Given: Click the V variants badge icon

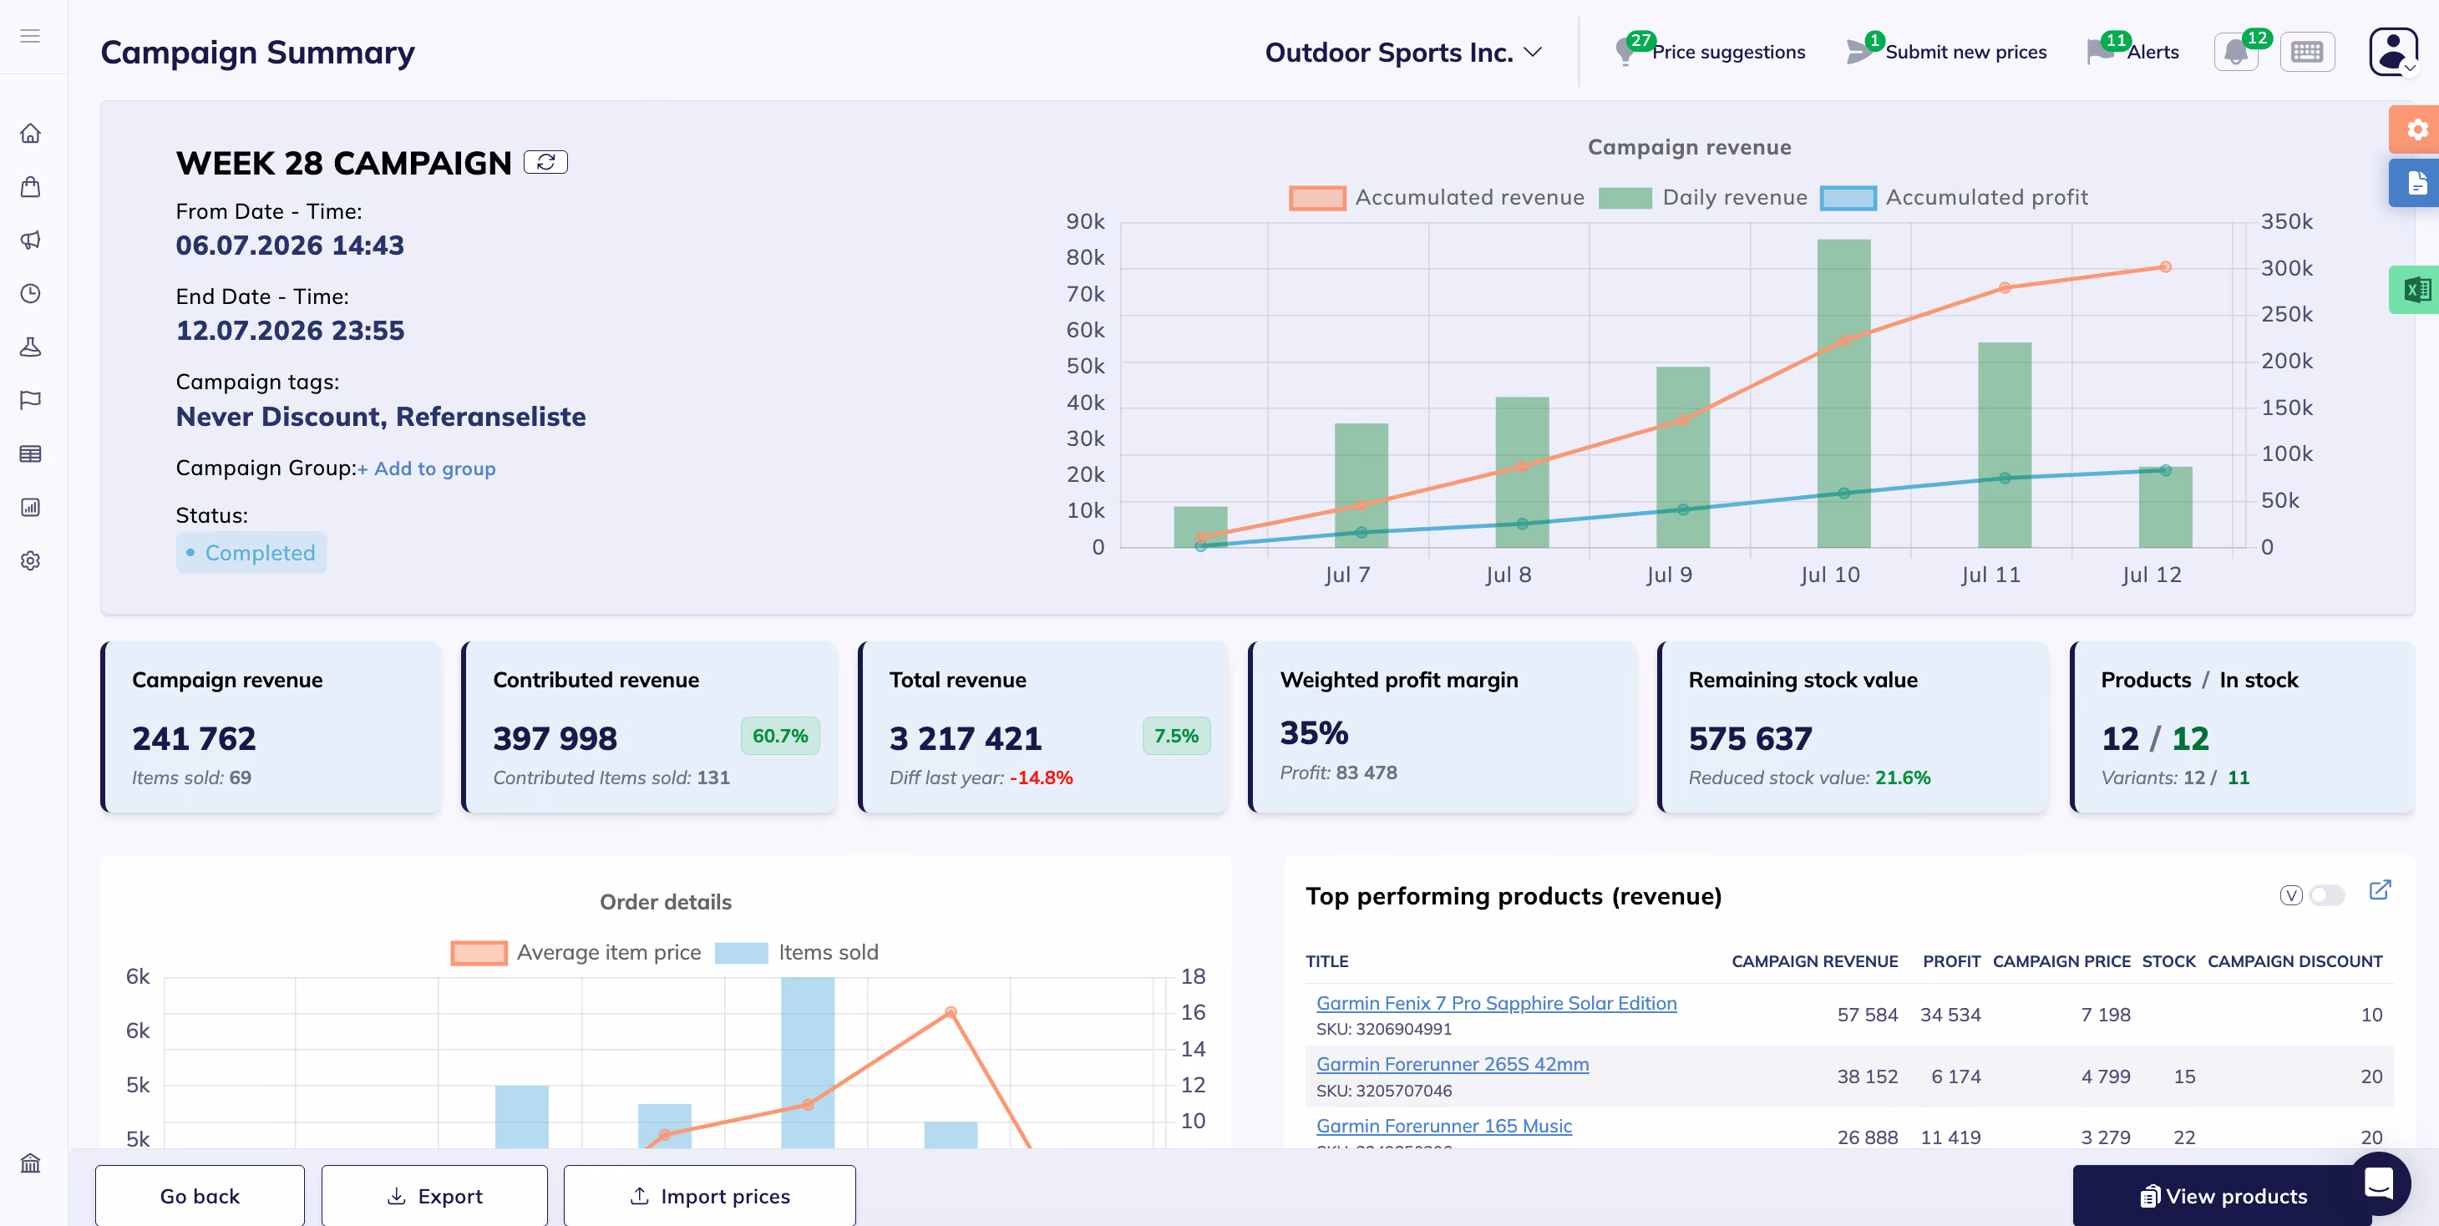Looking at the screenshot, I should point(2290,894).
